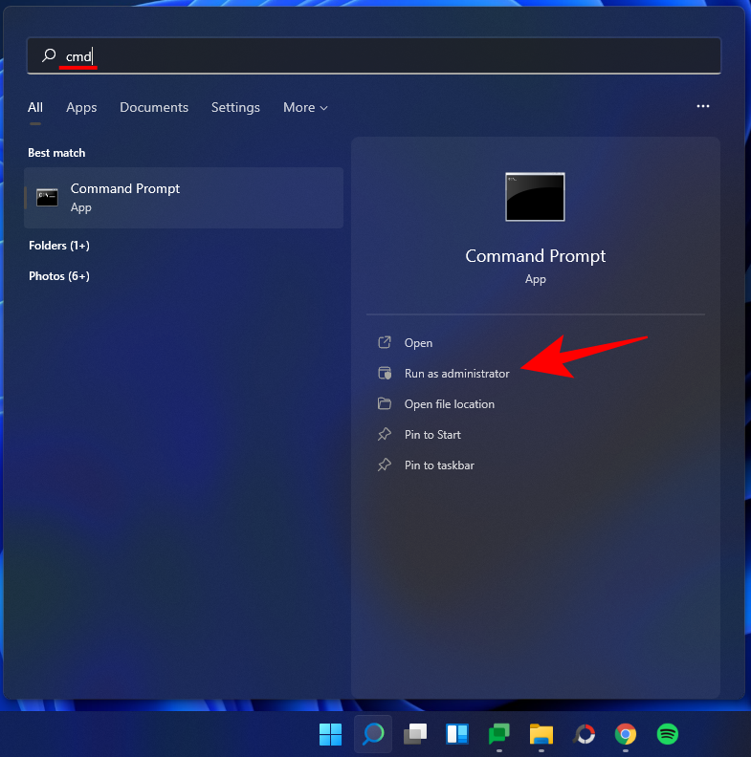This screenshot has height=757, width=751.
Task: Switch to the Documents filter tab
Action: pyautogui.click(x=154, y=107)
